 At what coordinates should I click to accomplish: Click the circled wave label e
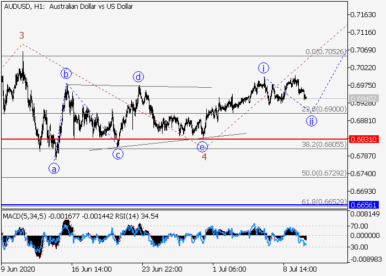[202, 146]
